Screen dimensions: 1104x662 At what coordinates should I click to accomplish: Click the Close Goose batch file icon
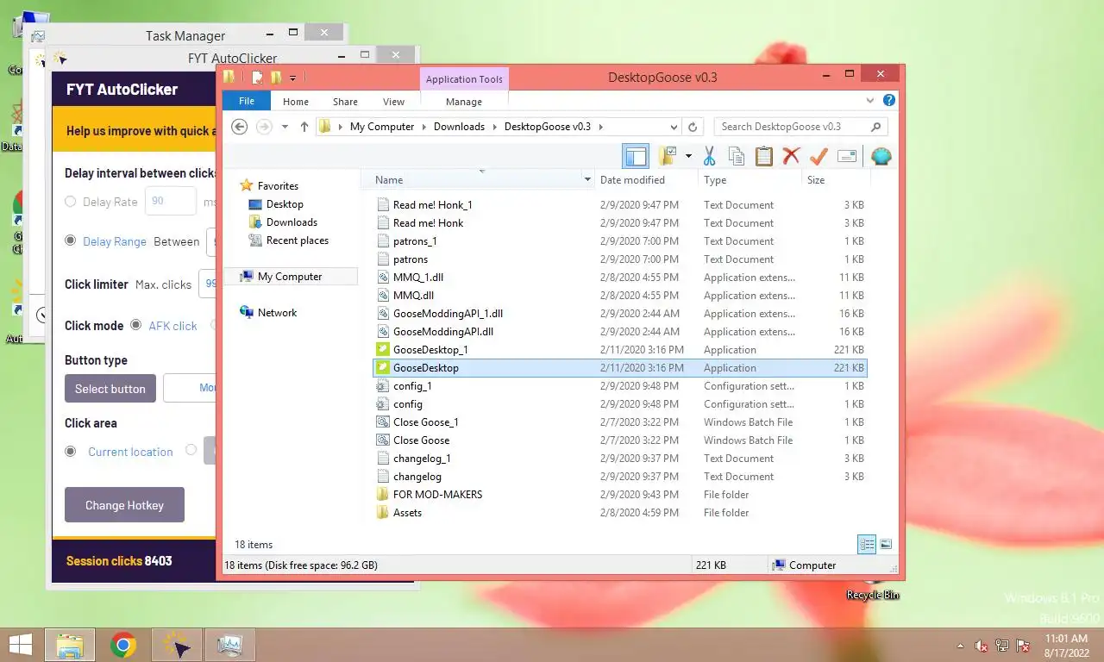pyautogui.click(x=384, y=440)
